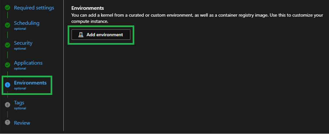This screenshot has height=134, width=329.
Task: Click the green checkmark beside Applications
Action: point(8,65)
